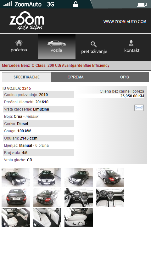Open front-right angled car thumbnail
The width and height of the screenshot is (151, 269).
pos(79,178)
